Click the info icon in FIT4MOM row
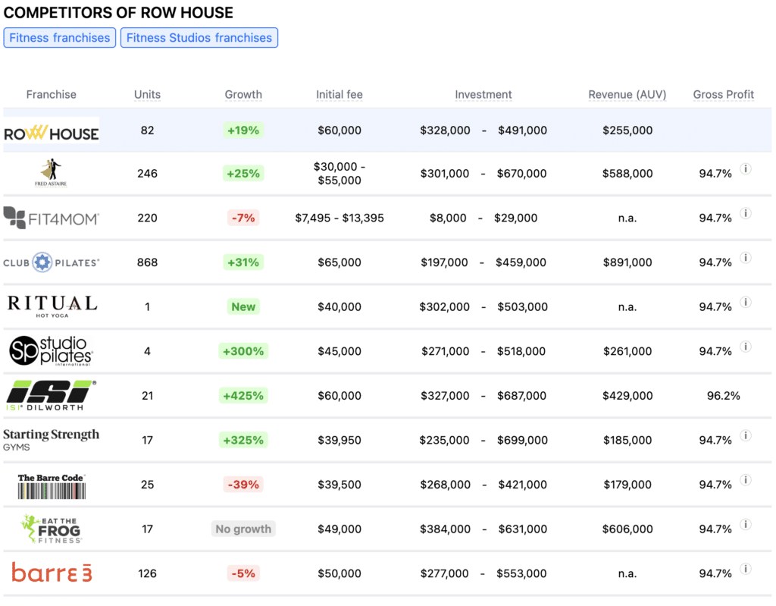 point(746,214)
